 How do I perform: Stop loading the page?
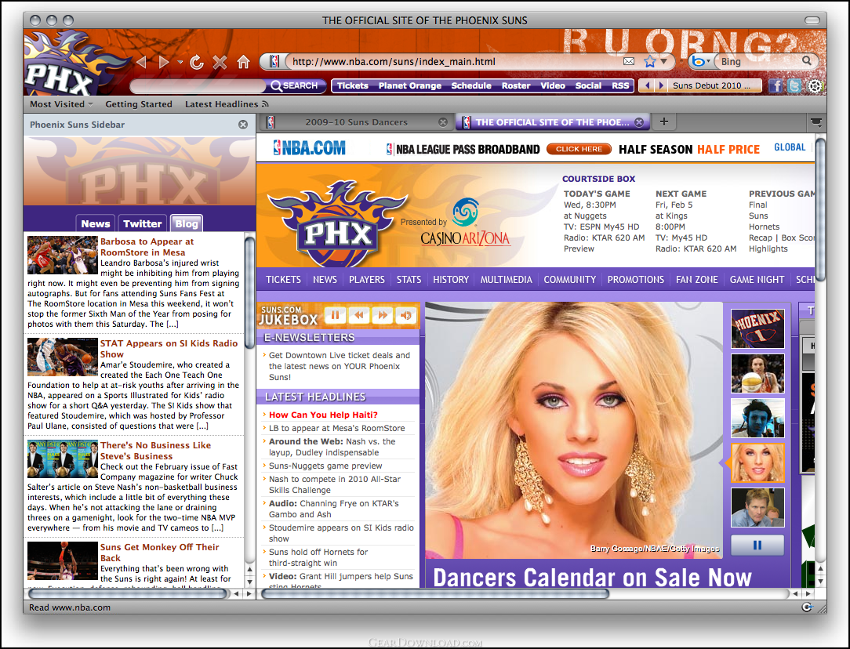[220, 62]
